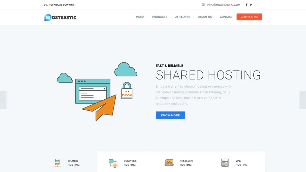Viewport: 306px width, 172px height.
Task: Click the Shared Hosting headline
Action: click(208, 75)
